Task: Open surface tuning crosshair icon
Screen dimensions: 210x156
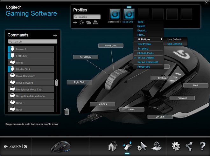Action: coord(157,146)
